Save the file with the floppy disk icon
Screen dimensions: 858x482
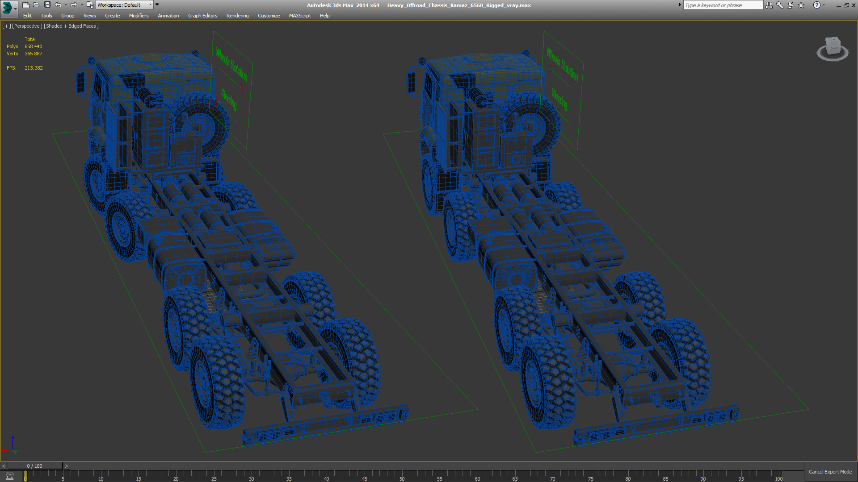pyautogui.click(x=47, y=5)
